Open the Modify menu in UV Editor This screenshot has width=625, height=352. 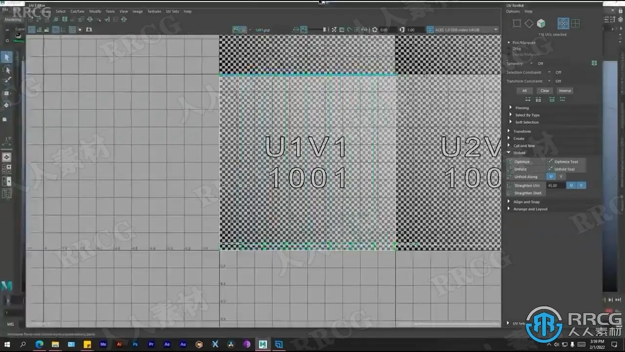95,11
